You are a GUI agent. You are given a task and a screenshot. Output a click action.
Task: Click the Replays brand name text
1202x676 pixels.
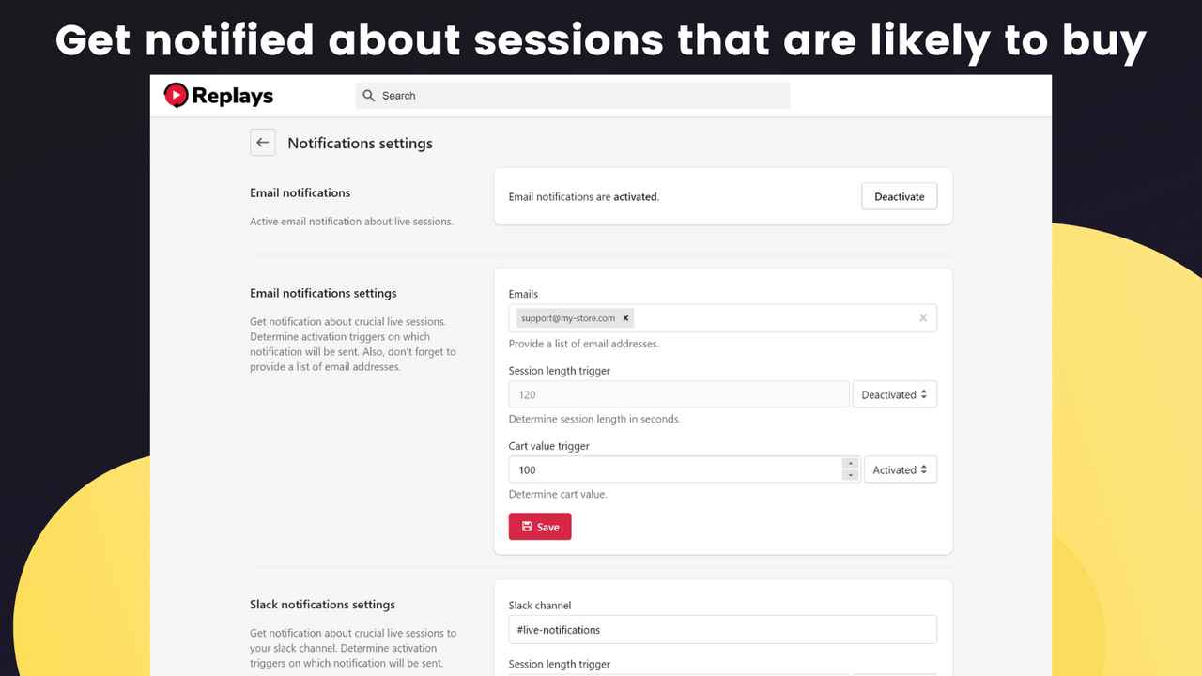point(233,96)
